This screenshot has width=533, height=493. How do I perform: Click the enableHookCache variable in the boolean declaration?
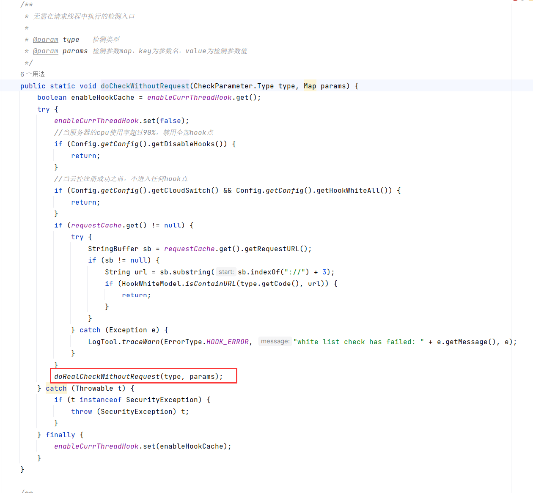(102, 98)
